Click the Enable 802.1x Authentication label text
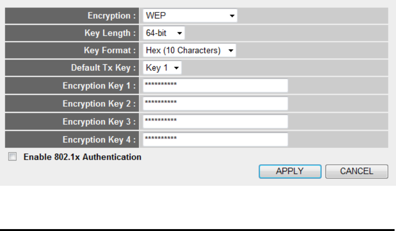This screenshot has height=231, width=396. (82, 156)
